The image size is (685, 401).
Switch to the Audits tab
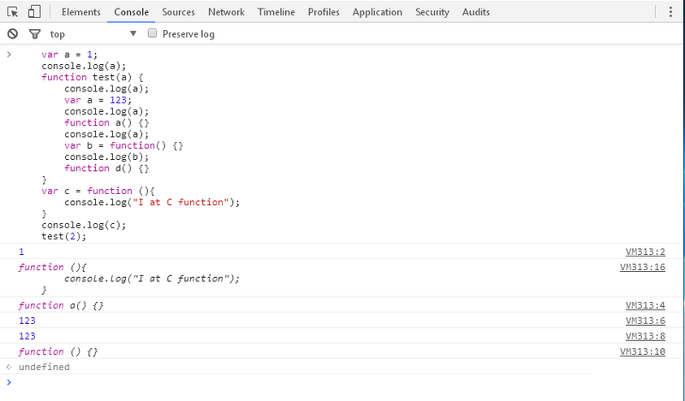(x=476, y=12)
